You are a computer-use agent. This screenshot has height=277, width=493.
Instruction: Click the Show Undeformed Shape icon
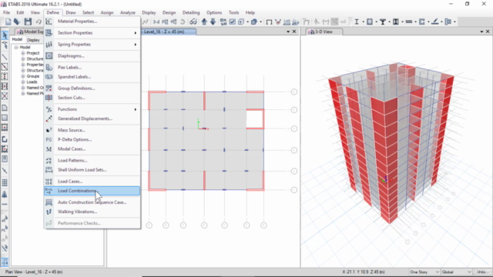coord(269,22)
